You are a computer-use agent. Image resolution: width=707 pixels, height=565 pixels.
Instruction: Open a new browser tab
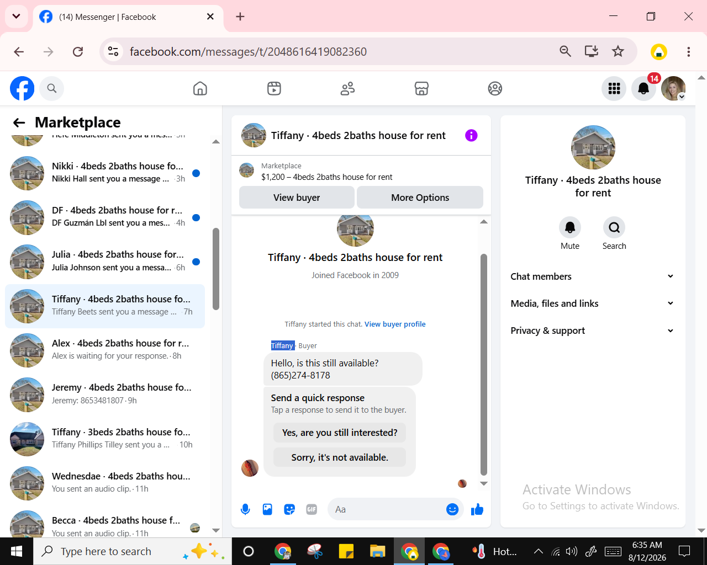point(240,17)
